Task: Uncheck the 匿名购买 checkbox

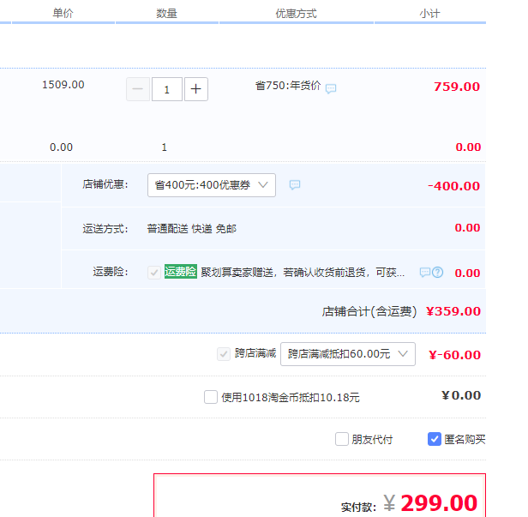Action: [x=435, y=439]
